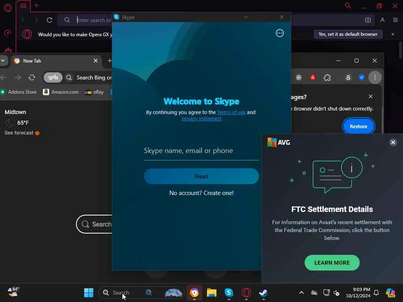Open the Opera GX gamepad start tab

23,6
